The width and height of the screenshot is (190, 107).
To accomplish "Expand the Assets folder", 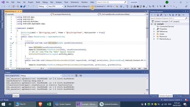I will click(154, 34).
